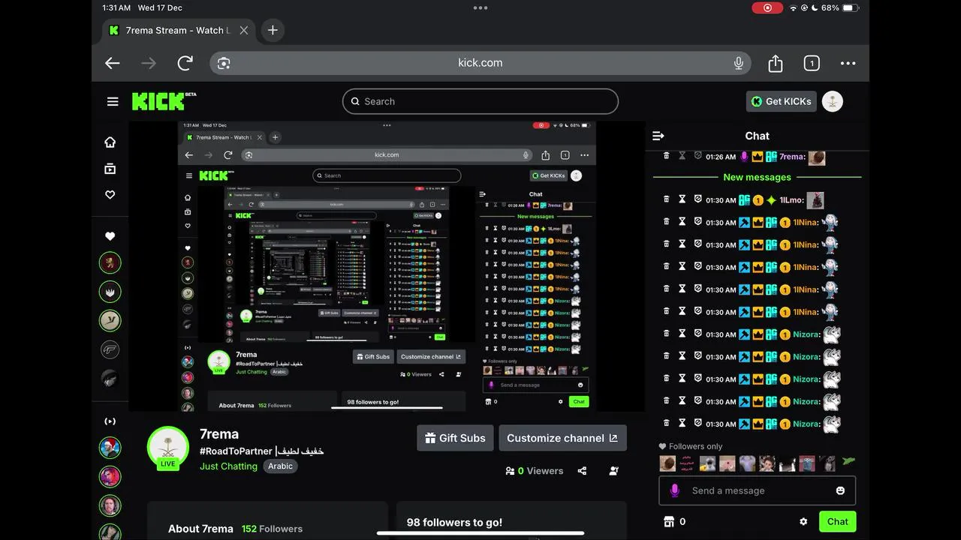Open the outlined heart Following icon
The image size is (961, 540).
coord(110,194)
